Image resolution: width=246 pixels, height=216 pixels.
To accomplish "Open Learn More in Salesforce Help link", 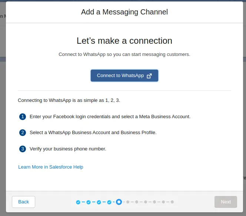I will pos(51,167).
